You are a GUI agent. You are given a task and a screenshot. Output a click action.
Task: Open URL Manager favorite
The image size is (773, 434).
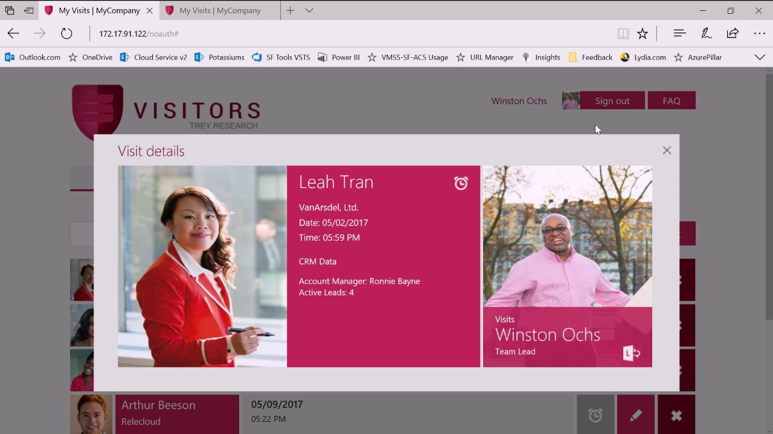click(484, 57)
